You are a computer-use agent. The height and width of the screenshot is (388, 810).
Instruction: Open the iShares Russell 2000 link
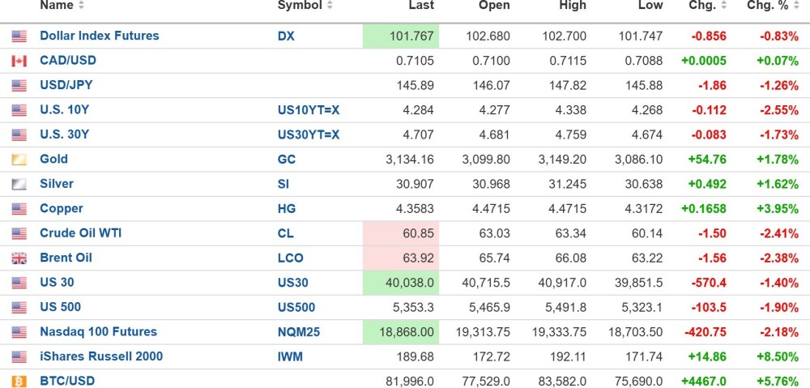pos(101,356)
